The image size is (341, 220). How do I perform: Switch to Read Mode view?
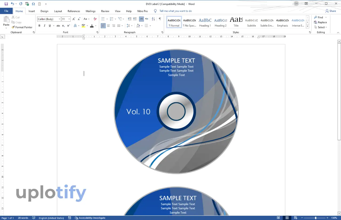[x=278, y=218]
